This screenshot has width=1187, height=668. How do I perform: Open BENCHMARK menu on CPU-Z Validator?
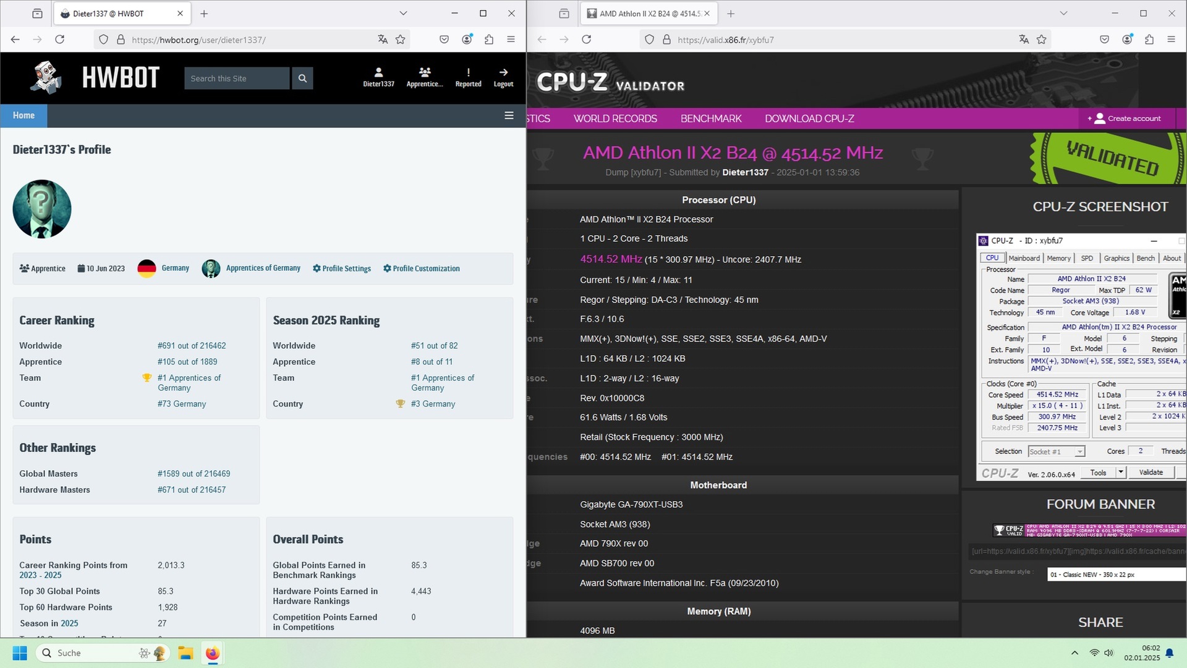click(x=711, y=119)
